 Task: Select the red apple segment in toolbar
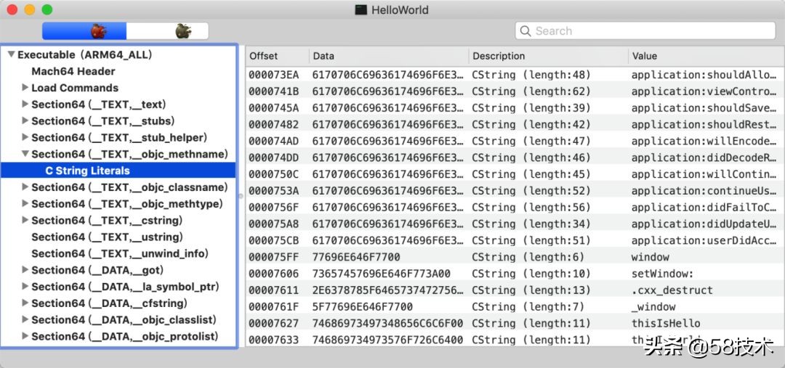[84, 31]
